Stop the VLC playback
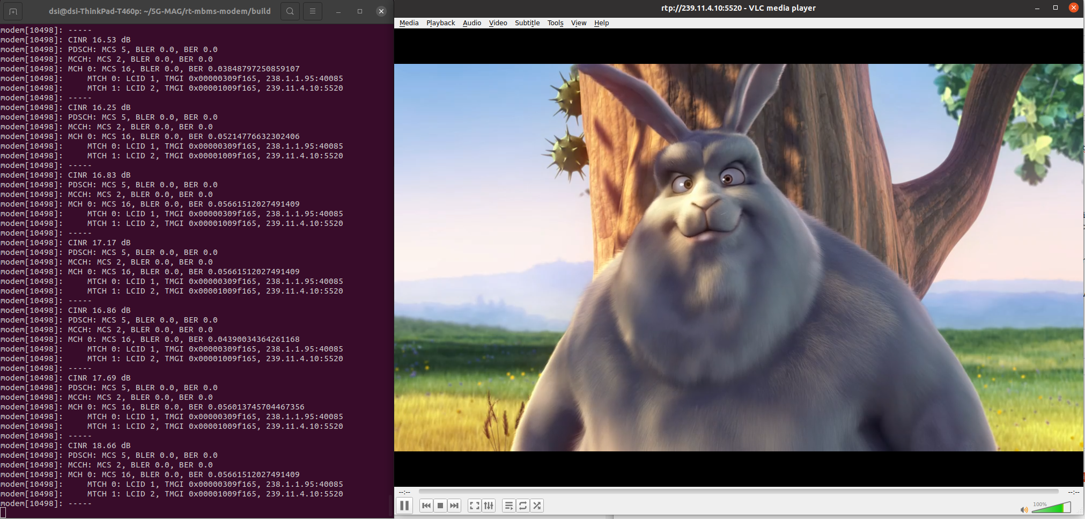The height and width of the screenshot is (519, 1085). 440,506
